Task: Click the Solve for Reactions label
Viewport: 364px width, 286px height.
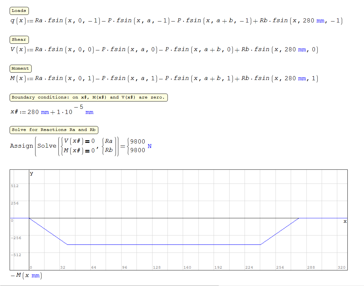Action: coord(54,130)
